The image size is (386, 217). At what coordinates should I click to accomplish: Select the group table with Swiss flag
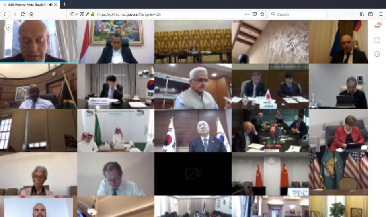(x=270, y=130)
